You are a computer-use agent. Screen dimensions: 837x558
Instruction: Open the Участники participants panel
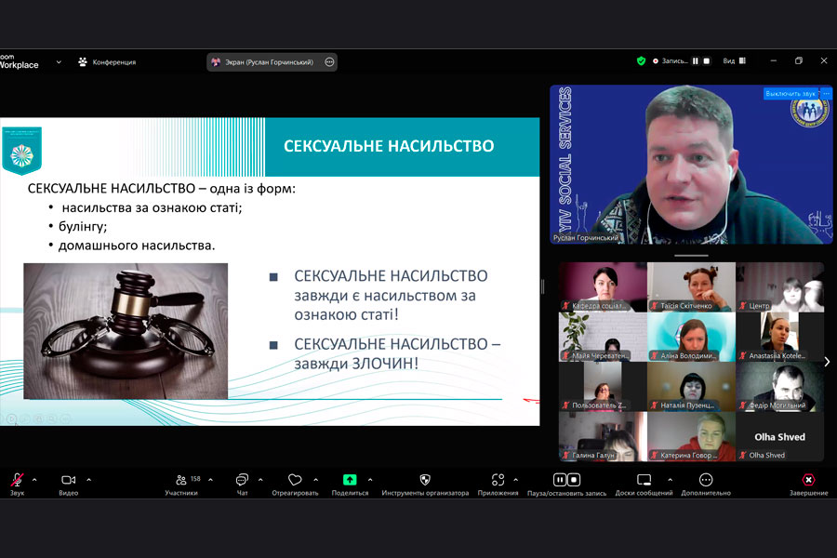coord(181,484)
